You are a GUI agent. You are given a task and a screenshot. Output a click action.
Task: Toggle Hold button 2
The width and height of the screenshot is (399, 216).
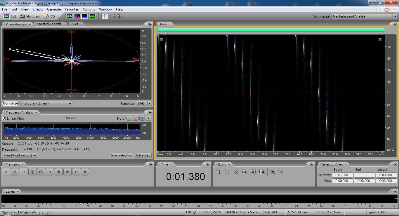pos(136,118)
